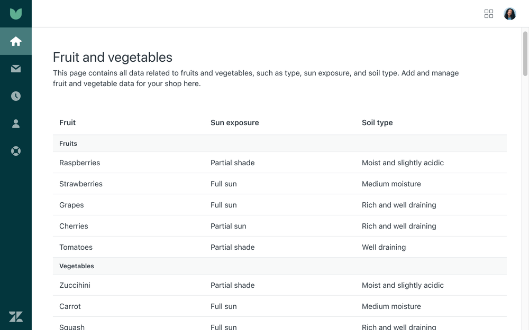Viewport: 529px width, 330px height.
Task: Click the green leaf logo icon
Action: pos(16,14)
